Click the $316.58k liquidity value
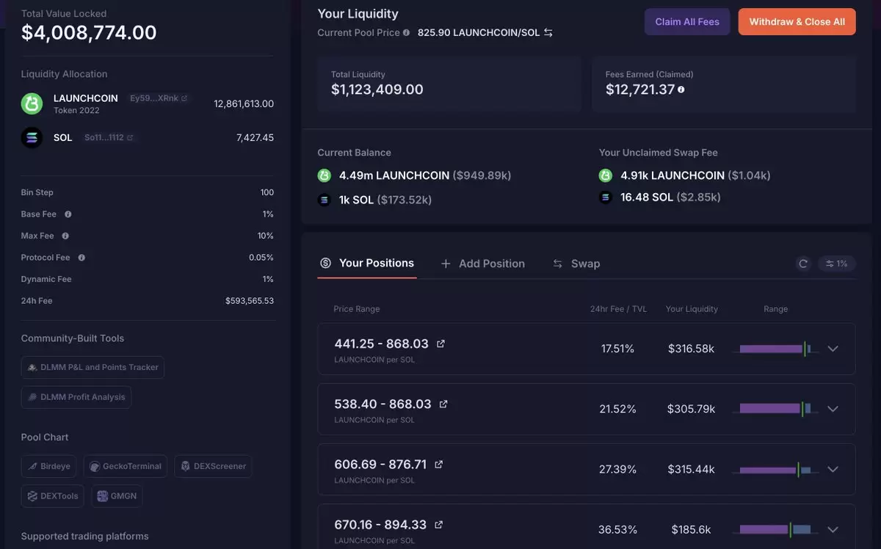This screenshot has width=881, height=549. click(x=691, y=349)
